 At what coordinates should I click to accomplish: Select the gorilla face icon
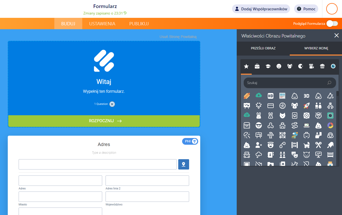(330, 135)
